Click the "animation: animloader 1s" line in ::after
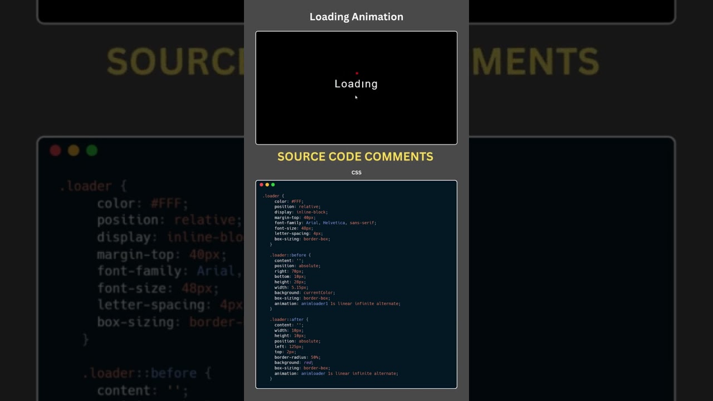 point(336,373)
